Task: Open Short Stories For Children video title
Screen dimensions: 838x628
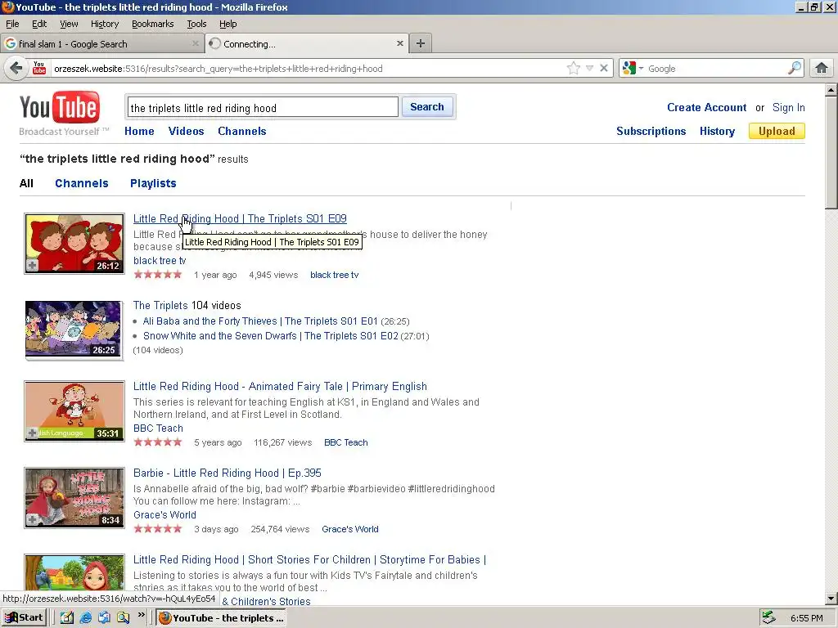Action: click(x=309, y=559)
